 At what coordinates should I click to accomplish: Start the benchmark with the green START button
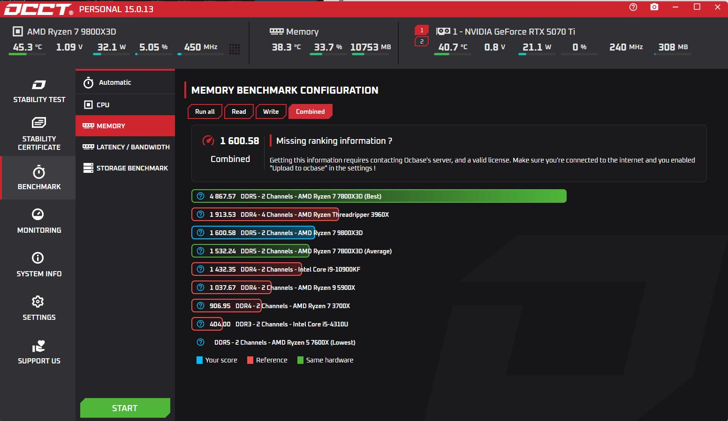point(125,408)
